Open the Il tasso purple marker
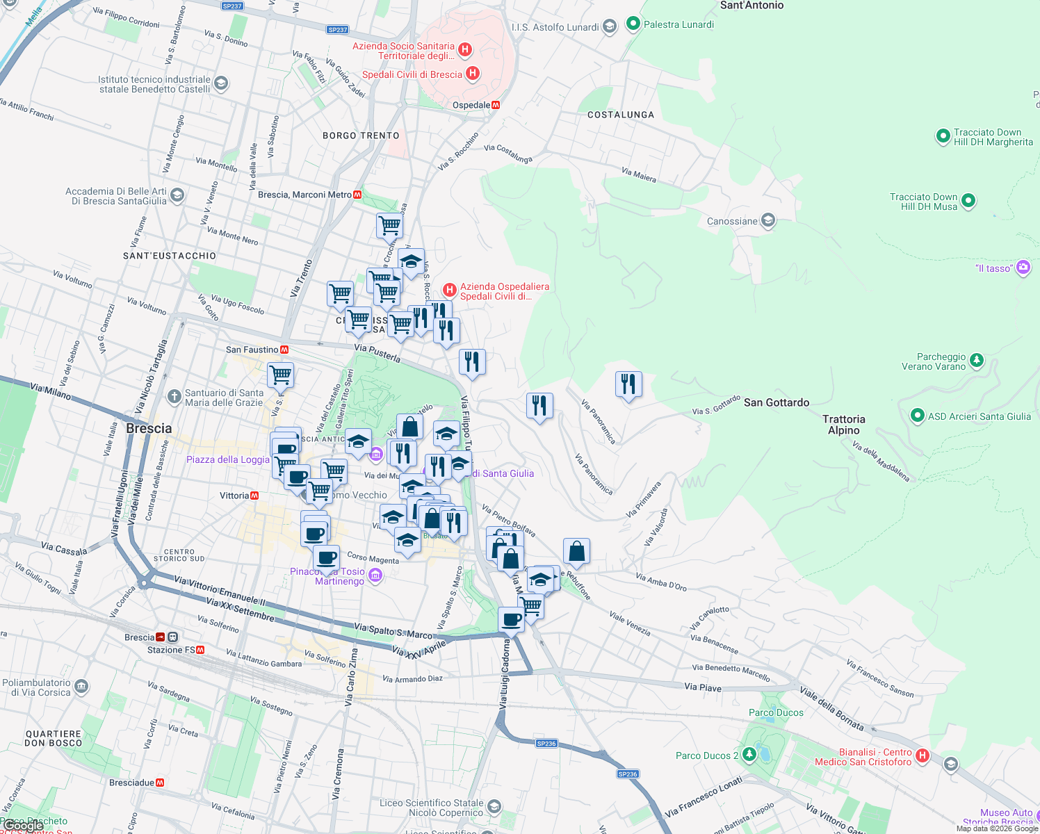Viewport: 1040px width, 834px height. (1023, 268)
